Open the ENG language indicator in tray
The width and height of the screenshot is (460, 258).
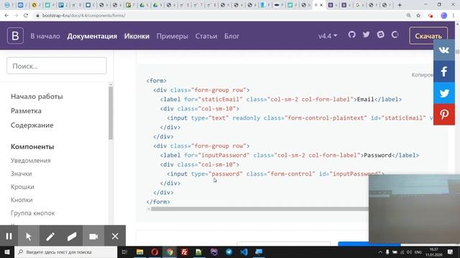(x=418, y=252)
